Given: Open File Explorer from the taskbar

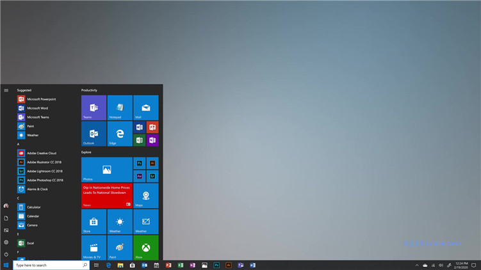Looking at the screenshot, I should tap(120, 265).
